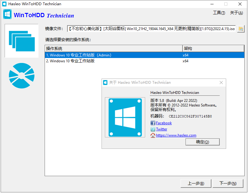The height and width of the screenshot is (193, 248).
Task: Open the 工具(T) menu
Action: (x=219, y=13)
